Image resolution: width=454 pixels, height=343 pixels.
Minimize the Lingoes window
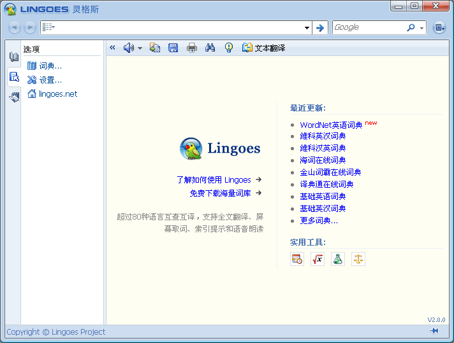pyautogui.click(x=399, y=6)
